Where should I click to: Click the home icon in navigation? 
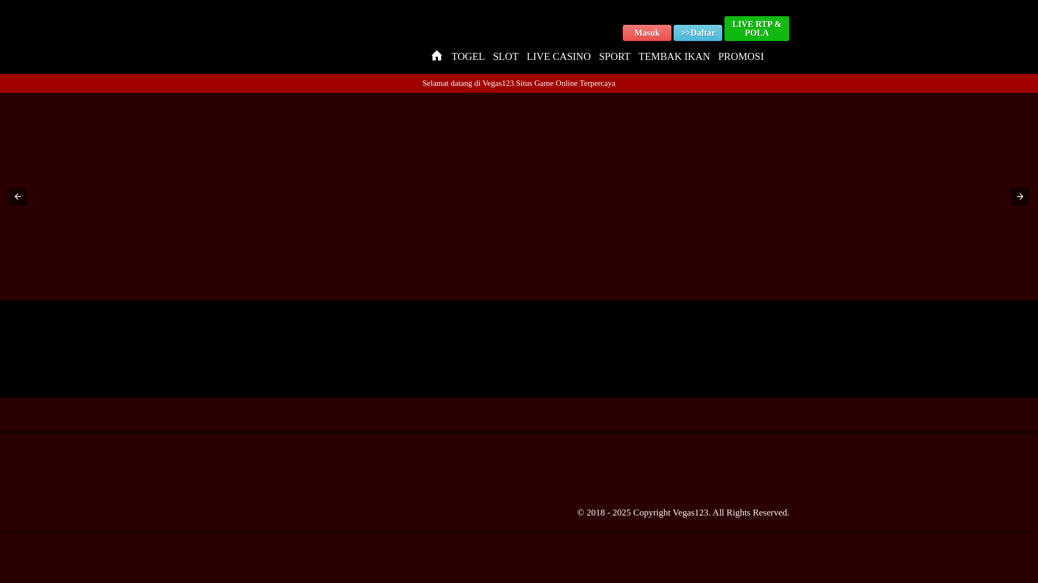(x=437, y=56)
